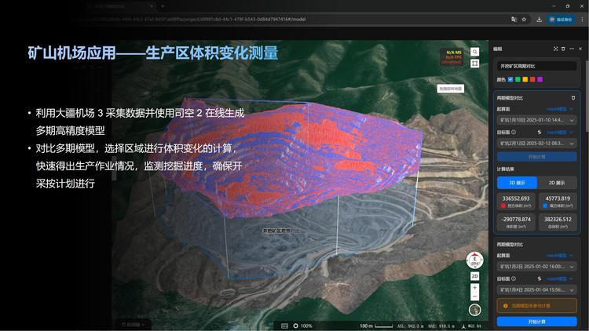Screen dimensions: 589x331
Task: Select 3D 展示 result display
Action: coord(517,183)
